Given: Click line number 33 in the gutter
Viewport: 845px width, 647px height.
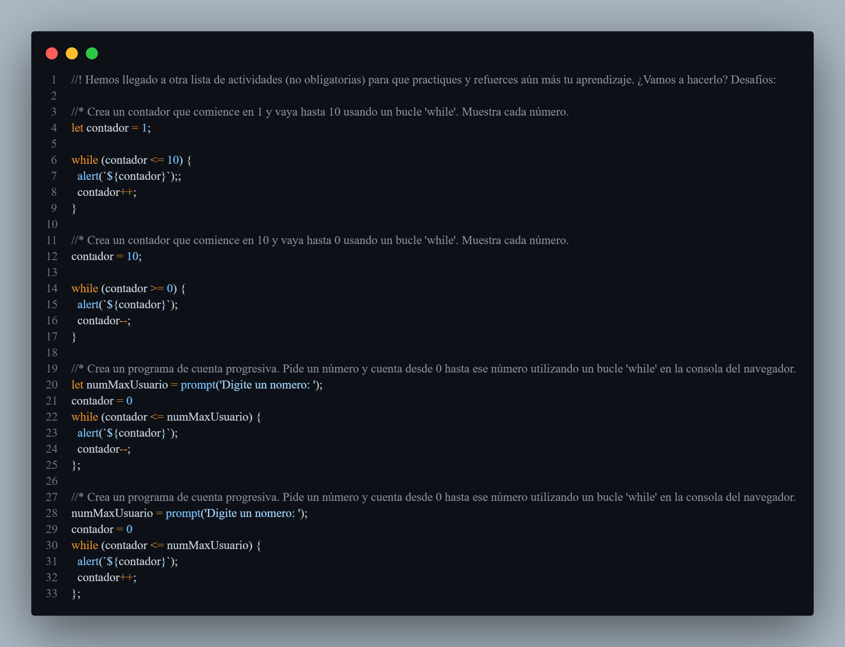Looking at the screenshot, I should (x=52, y=593).
